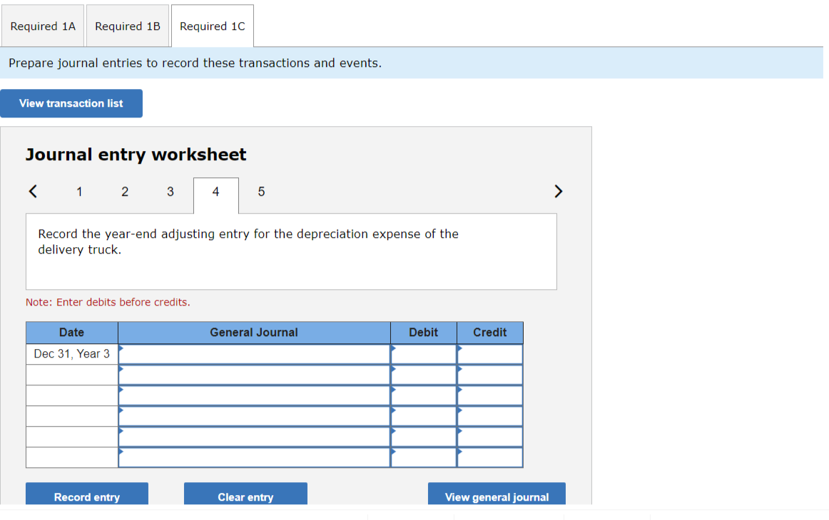Viewport: 829px width, 520px height.
Task: Click Credit field in Dec 31 row
Action: [x=490, y=354]
